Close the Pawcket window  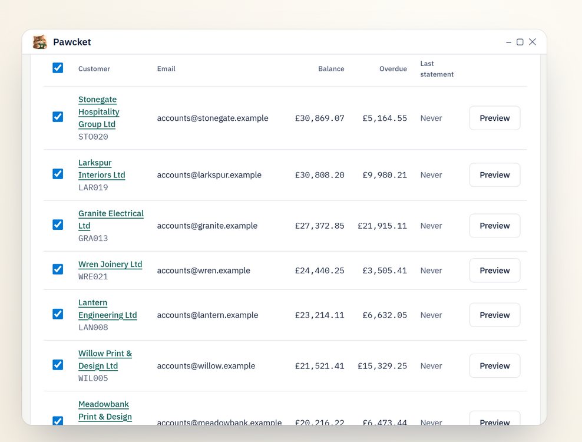(533, 42)
